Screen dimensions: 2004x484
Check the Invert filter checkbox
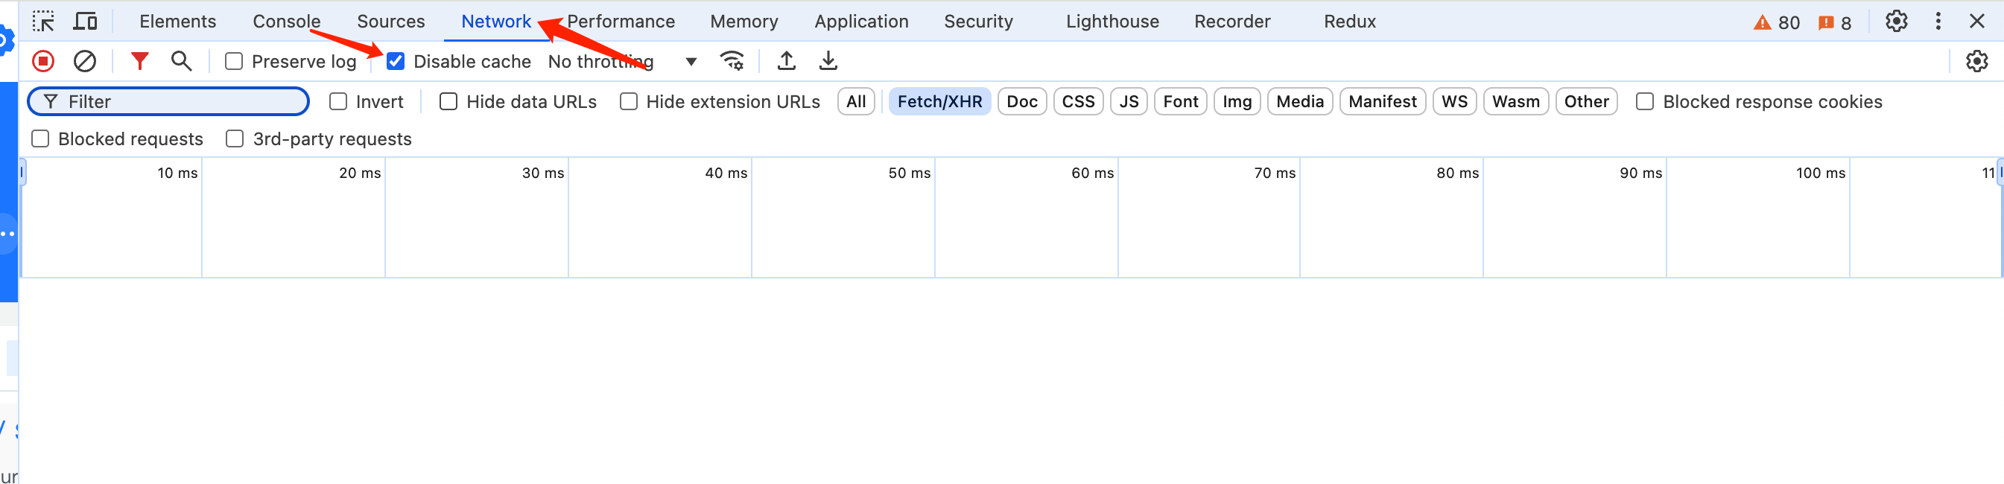coord(338,102)
